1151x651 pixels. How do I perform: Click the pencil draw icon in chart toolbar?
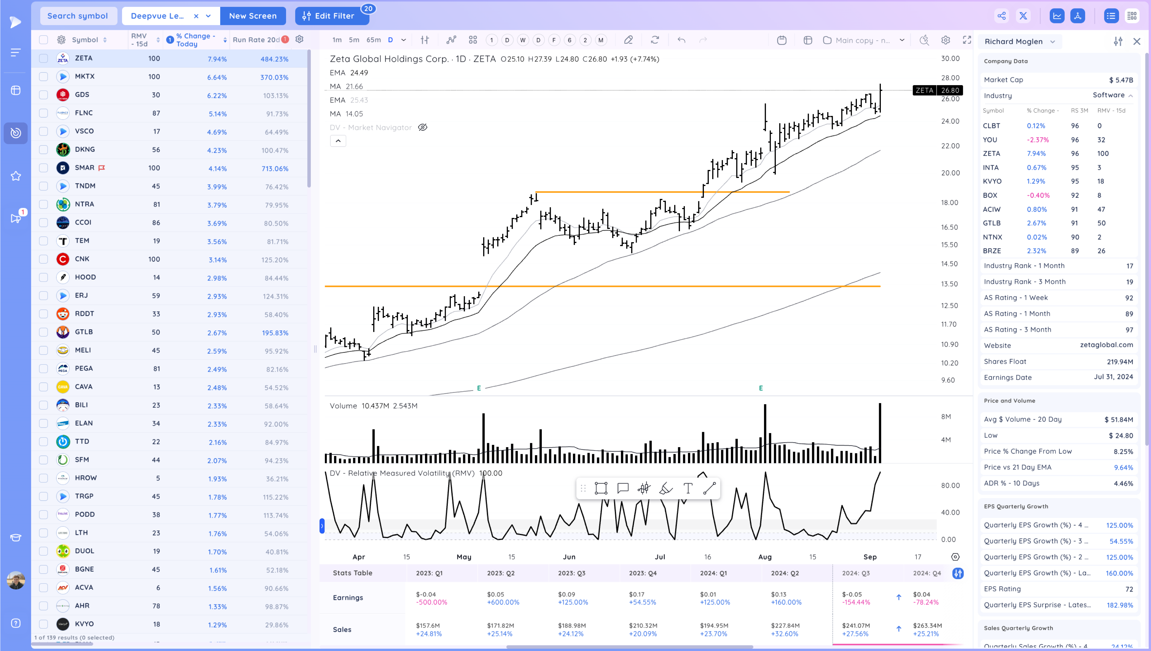(x=628, y=40)
